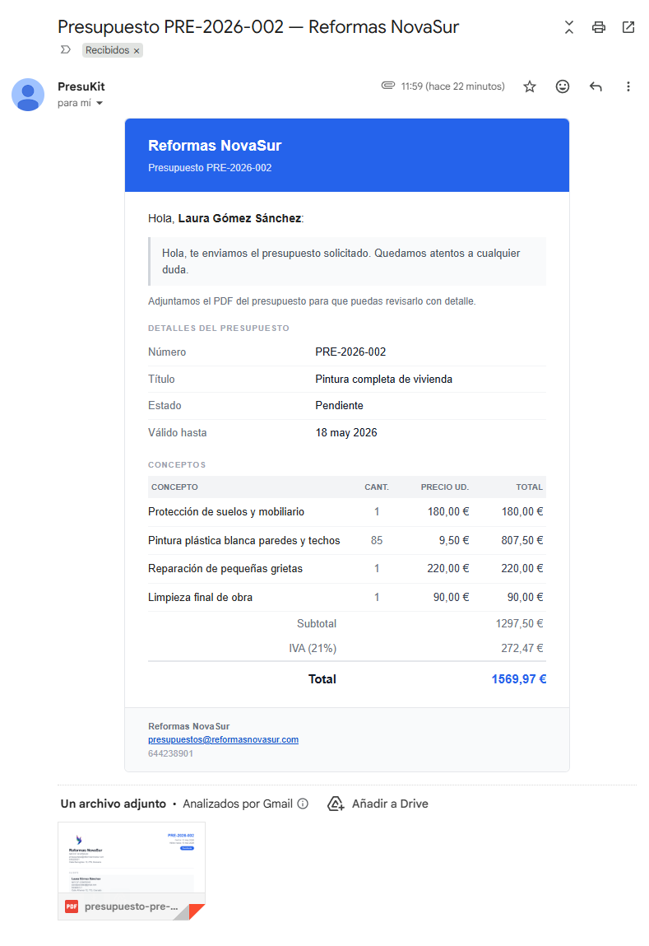Click Pintura plástica blanca paredes y techos
649x946 pixels.
click(243, 541)
